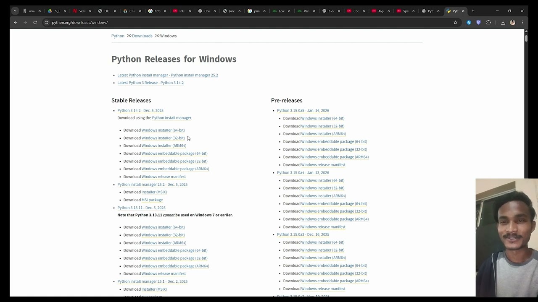Open 3.14.2 Windows release manifest
The height and width of the screenshot is (302, 538).
click(164, 177)
